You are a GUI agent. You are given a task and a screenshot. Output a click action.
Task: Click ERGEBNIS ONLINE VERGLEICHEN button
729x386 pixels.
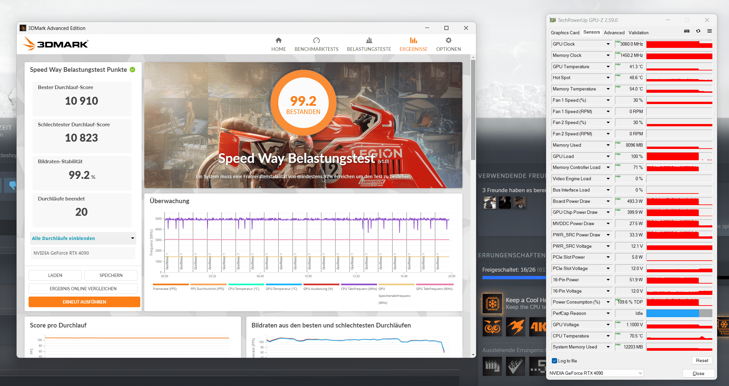click(x=83, y=289)
